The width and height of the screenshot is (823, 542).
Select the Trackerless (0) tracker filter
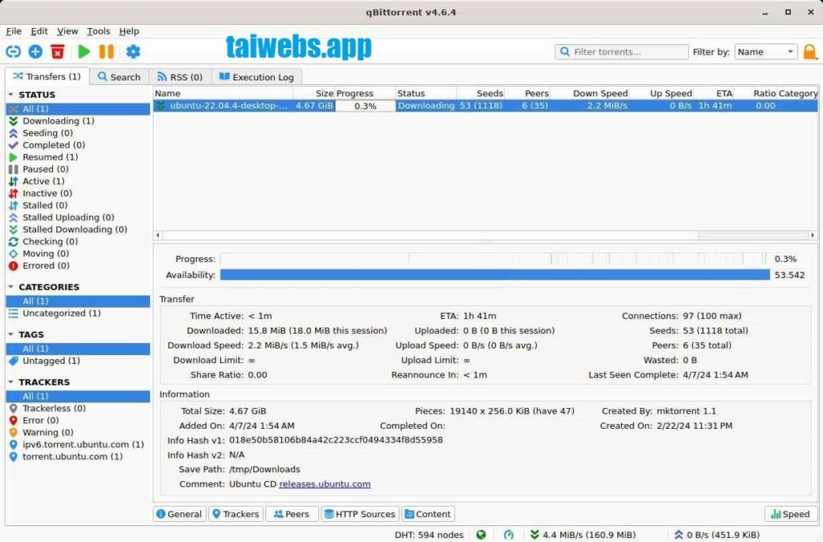pos(78,408)
